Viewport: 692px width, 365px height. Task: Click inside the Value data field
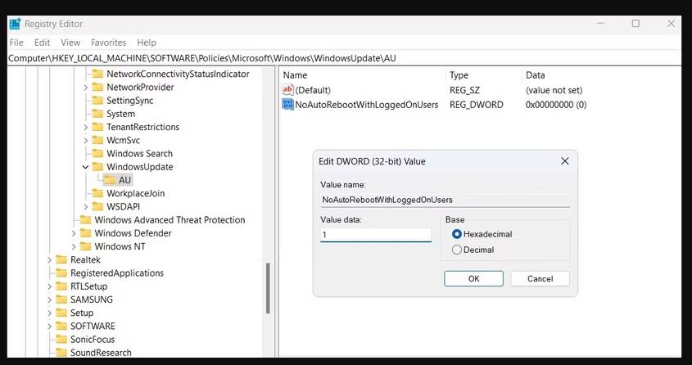click(376, 235)
